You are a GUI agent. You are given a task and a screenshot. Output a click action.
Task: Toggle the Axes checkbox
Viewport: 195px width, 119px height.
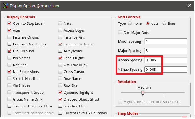[x=9, y=30]
